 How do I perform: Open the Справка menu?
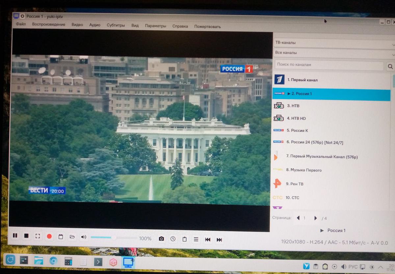click(180, 26)
